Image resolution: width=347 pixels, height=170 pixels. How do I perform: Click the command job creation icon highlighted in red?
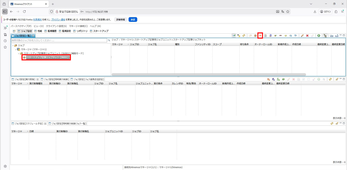point(260,36)
